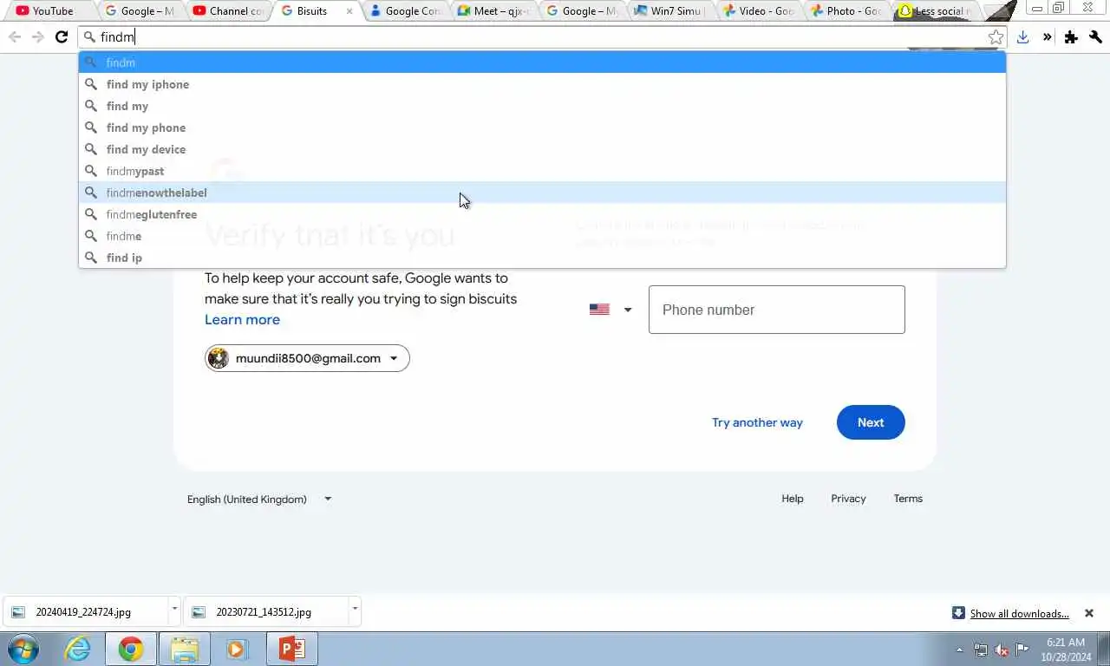Image resolution: width=1110 pixels, height=666 pixels.
Task: Open the wrench settings menu
Action: [x=1095, y=37]
